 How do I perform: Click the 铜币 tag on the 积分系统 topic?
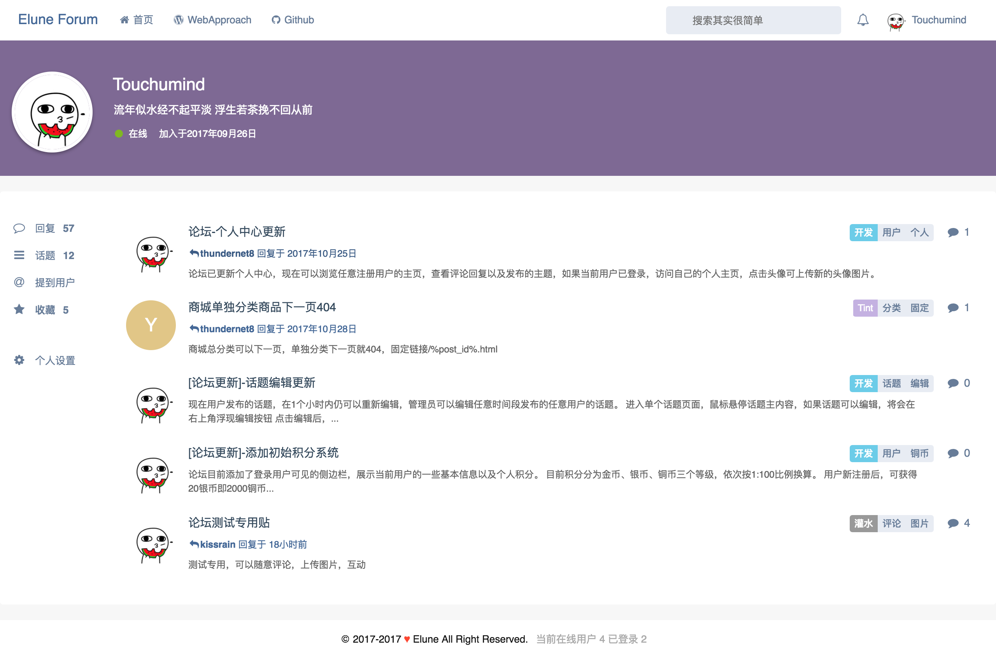pyautogui.click(x=919, y=454)
